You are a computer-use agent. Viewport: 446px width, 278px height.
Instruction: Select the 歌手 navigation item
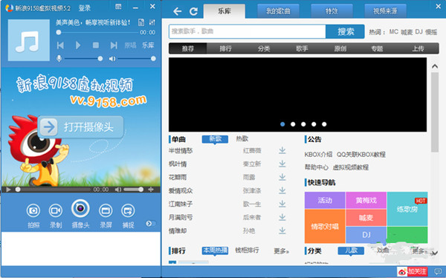[302, 48]
